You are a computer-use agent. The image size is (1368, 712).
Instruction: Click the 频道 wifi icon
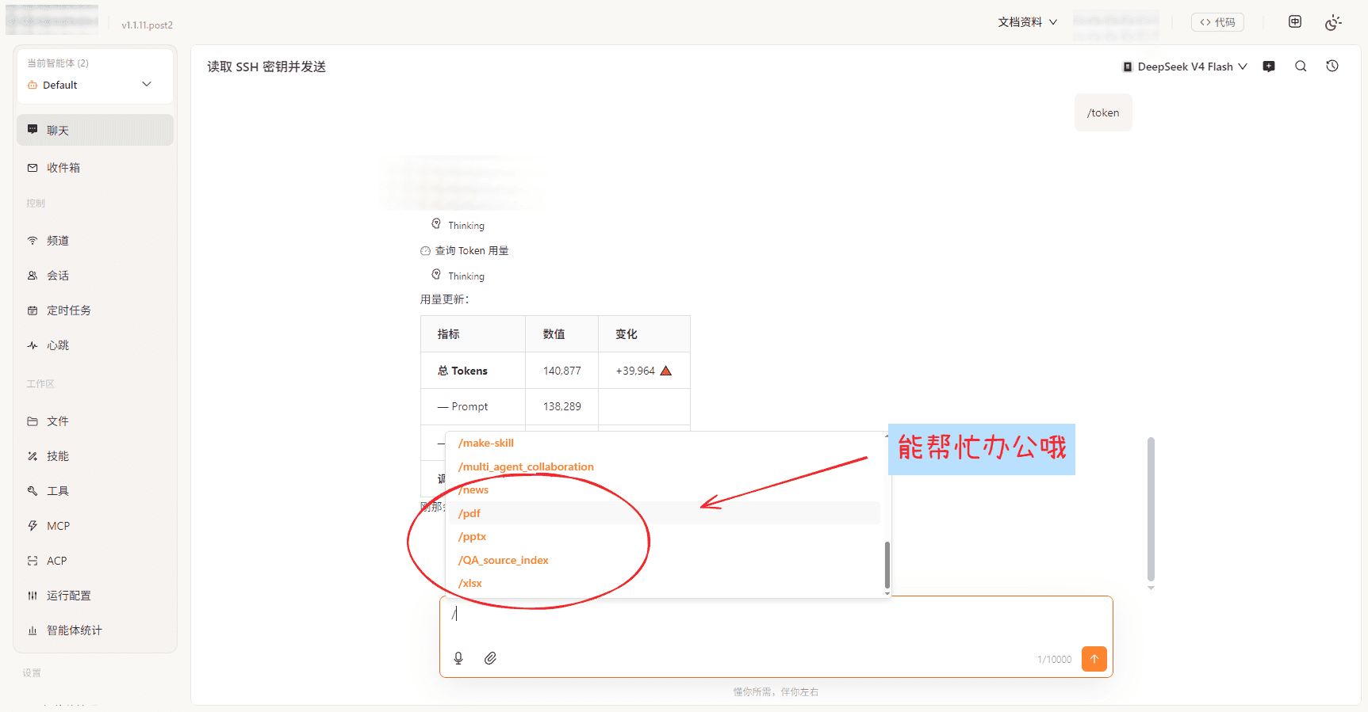click(33, 241)
